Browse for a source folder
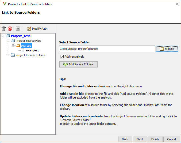Viewport: 181px width, 143px height. tap(167, 49)
